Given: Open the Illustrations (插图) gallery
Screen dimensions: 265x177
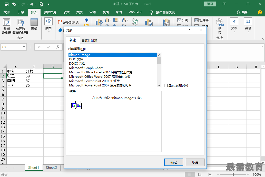Looking at the screenshot, I should (48, 25).
